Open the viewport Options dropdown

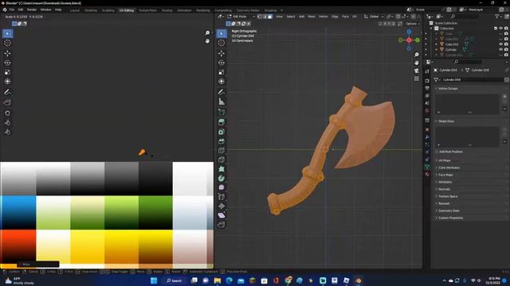413,24
